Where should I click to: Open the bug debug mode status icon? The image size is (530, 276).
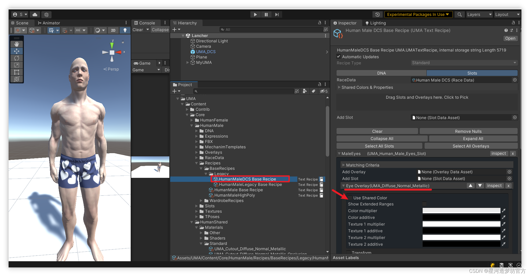coord(492,265)
